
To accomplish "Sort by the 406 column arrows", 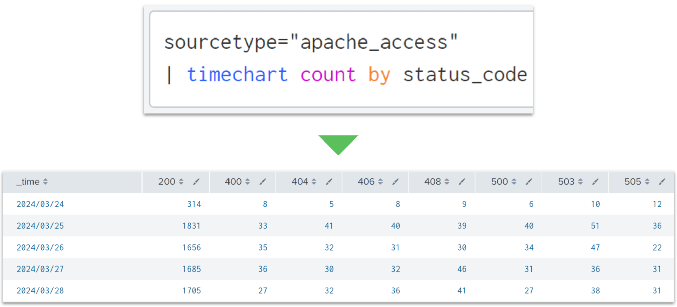I will coord(380,182).
